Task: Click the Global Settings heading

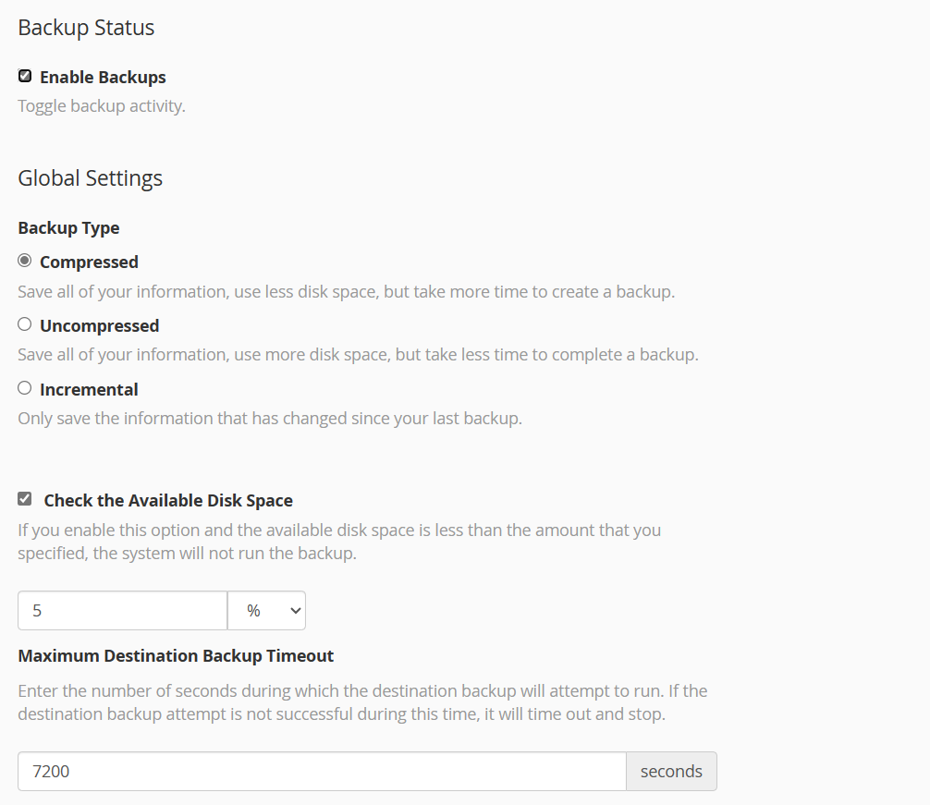Action: tap(90, 178)
